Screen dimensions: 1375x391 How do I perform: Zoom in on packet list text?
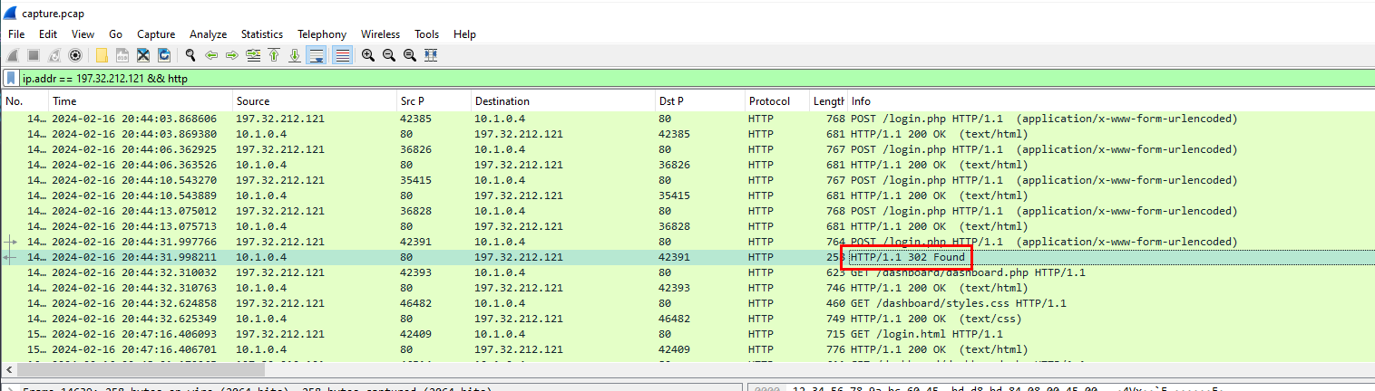(x=367, y=55)
